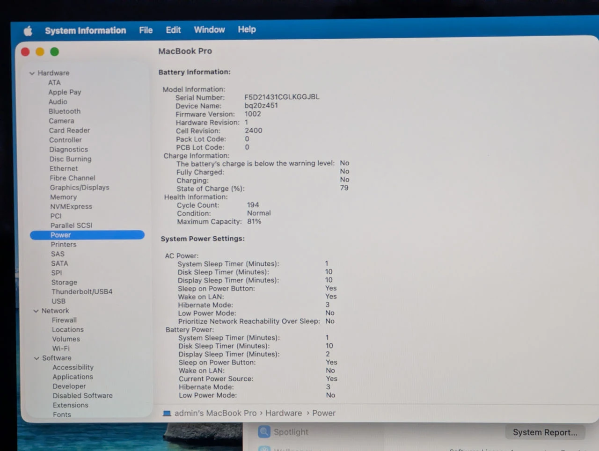Select NVMExpress in the sidebar
This screenshot has height=451, width=599.
tap(71, 206)
